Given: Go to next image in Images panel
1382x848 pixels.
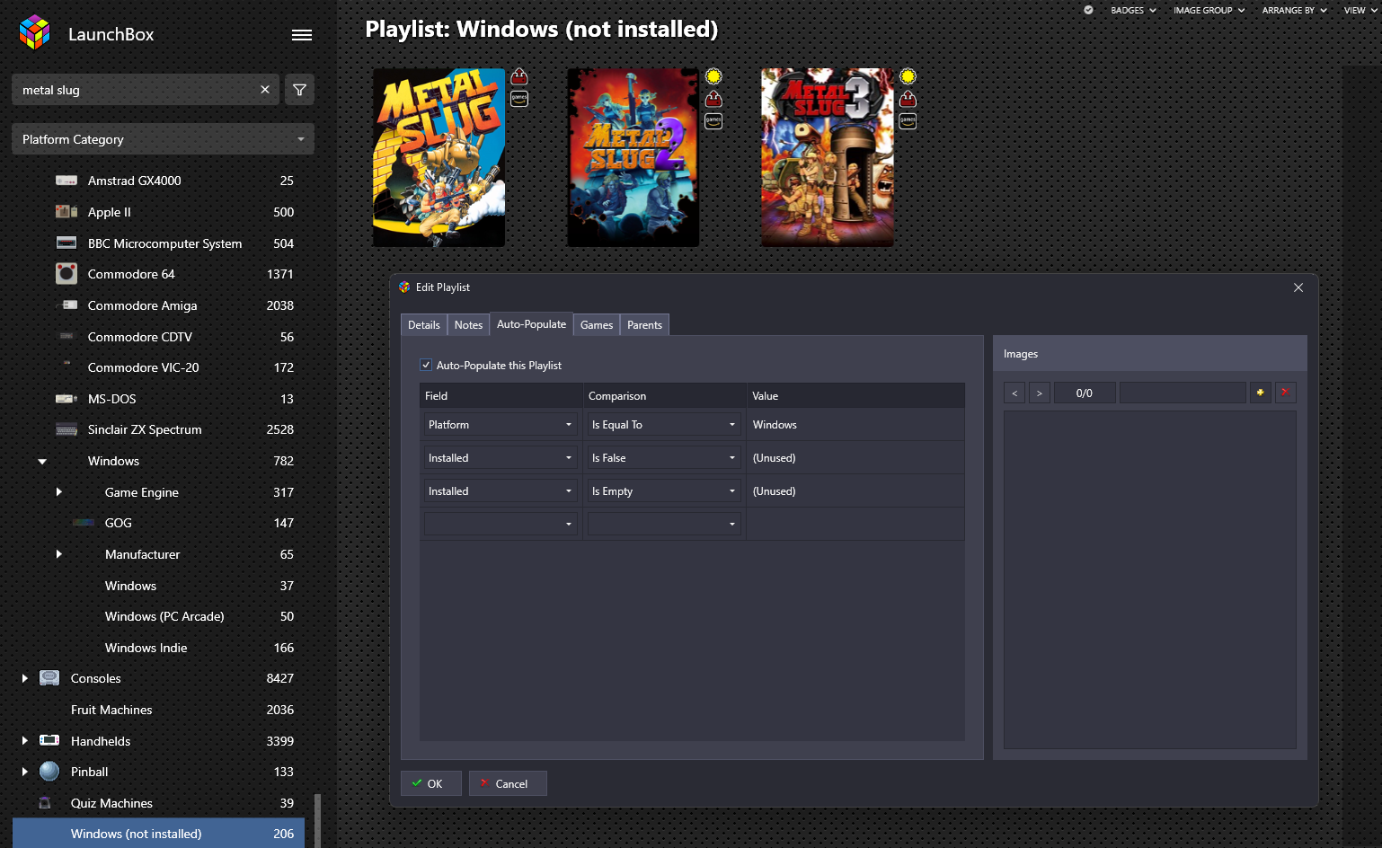Looking at the screenshot, I should coord(1040,393).
